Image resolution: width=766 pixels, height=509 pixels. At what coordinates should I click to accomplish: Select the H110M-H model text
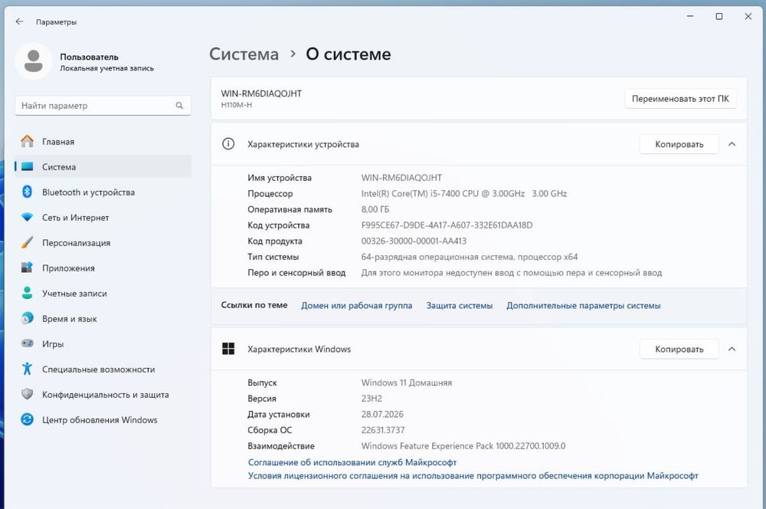237,104
